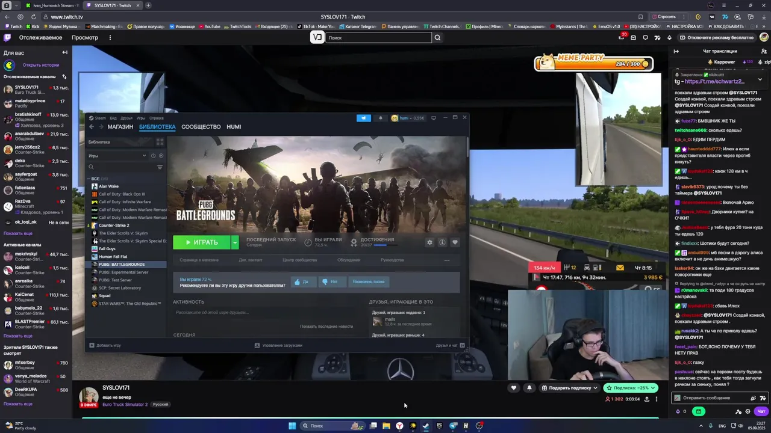Open Steam's БИБЛИОТЕКА tab
Viewport: 771px width, 433px height.
(157, 127)
